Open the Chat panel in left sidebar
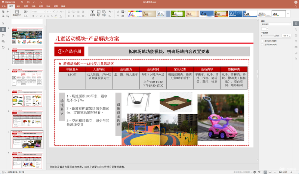299x174 pixels. (3, 41)
